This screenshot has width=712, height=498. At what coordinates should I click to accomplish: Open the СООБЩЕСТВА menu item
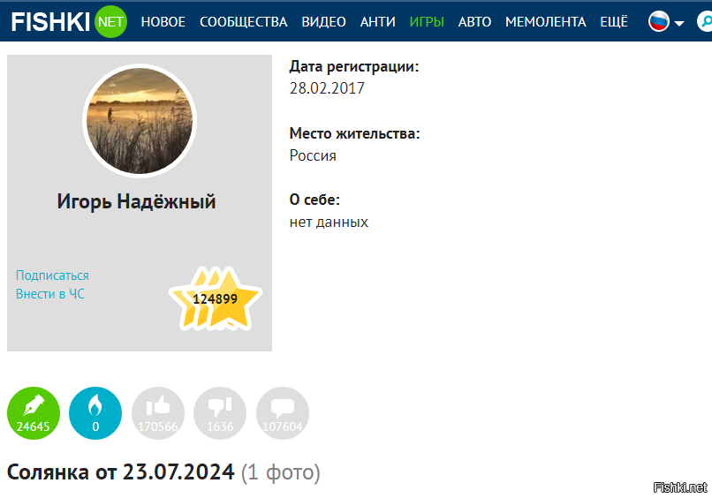(244, 22)
